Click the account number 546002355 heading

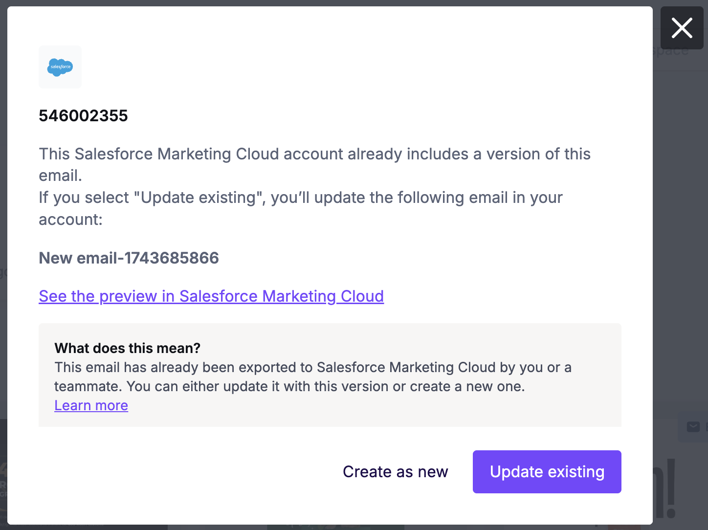pyautogui.click(x=83, y=116)
